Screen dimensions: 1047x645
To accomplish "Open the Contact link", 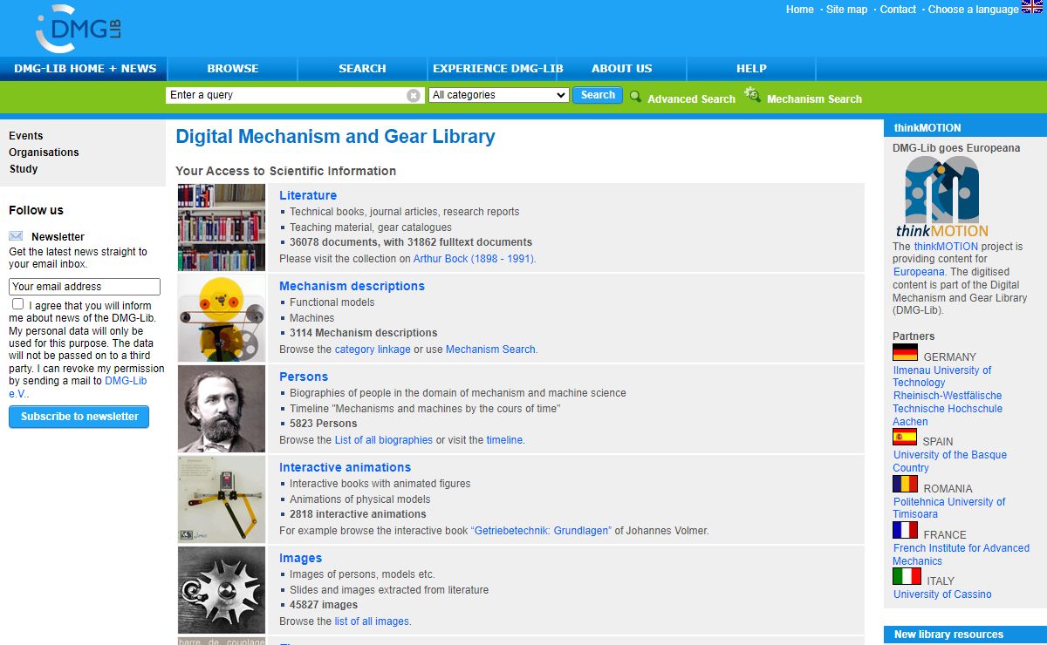I will (x=898, y=10).
